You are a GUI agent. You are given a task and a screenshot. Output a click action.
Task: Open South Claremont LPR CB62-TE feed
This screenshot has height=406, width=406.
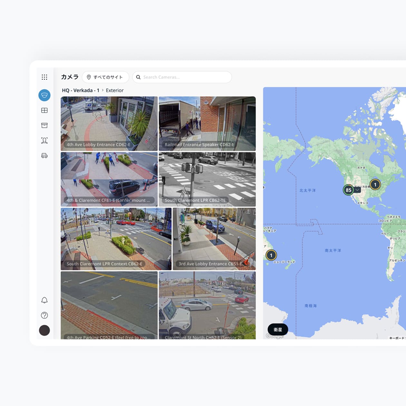pos(207,179)
